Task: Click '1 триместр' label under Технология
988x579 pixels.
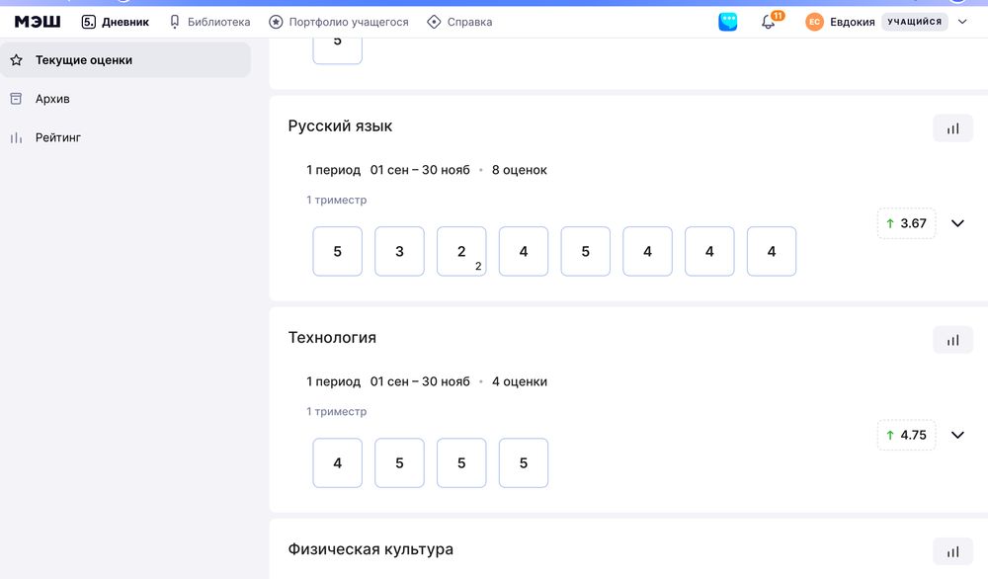Action: point(337,411)
